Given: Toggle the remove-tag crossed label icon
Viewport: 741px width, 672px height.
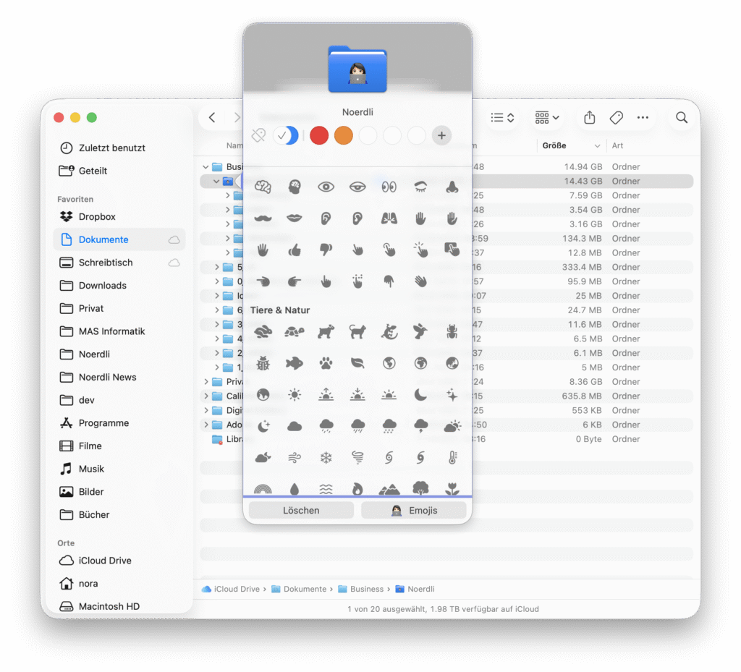Looking at the screenshot, I should (258, 135).
